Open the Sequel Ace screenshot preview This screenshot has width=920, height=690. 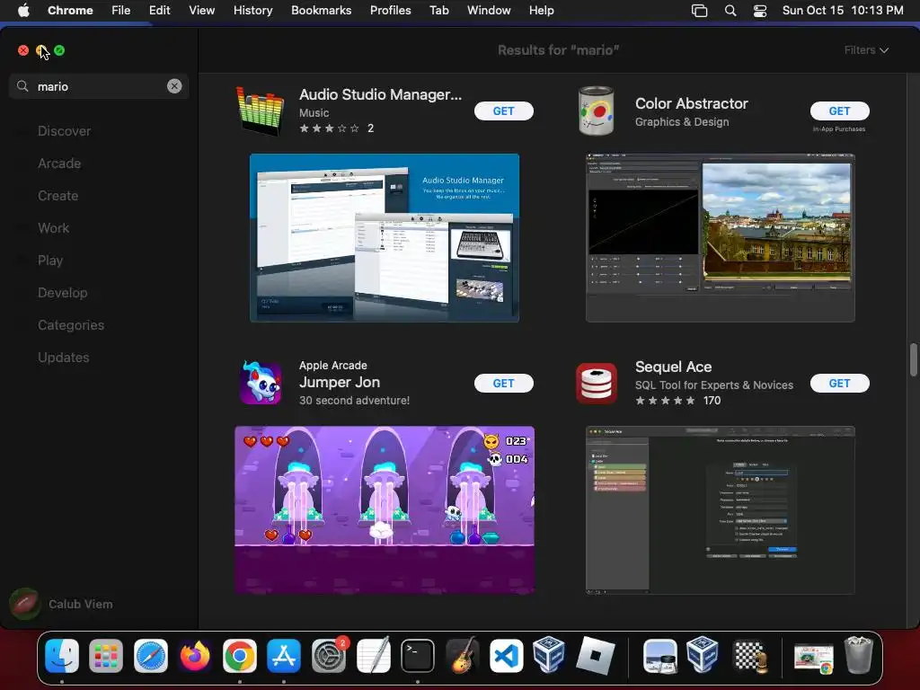pos(720,510)
